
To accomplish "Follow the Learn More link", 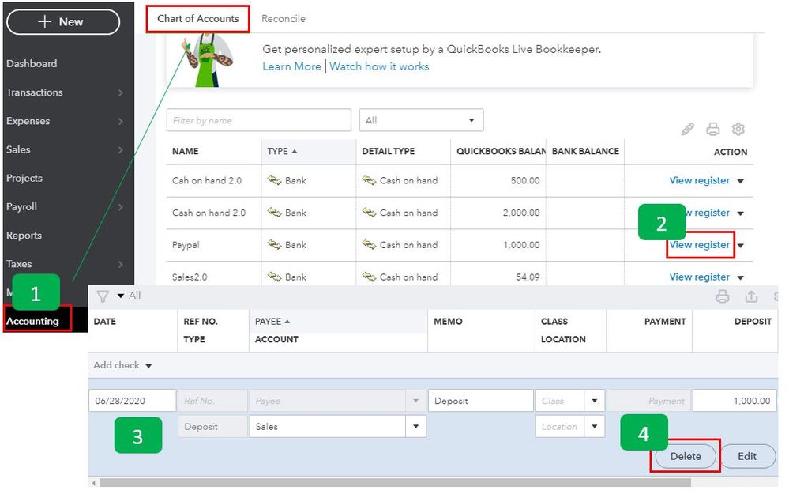I will point(292,66).
